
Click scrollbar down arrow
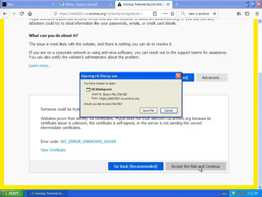260,187
